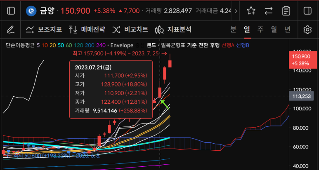The width and height of the screenshot is (319, 170).
Task: Toggle 기준 line legend item
Action: coord(192,45)
